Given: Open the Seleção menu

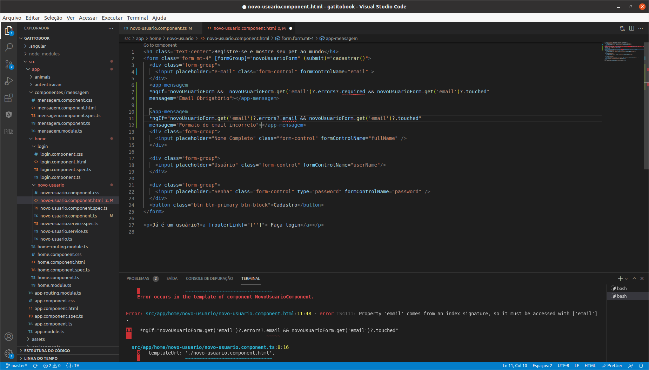Looking at the screenshot, I should click(53, 18).
